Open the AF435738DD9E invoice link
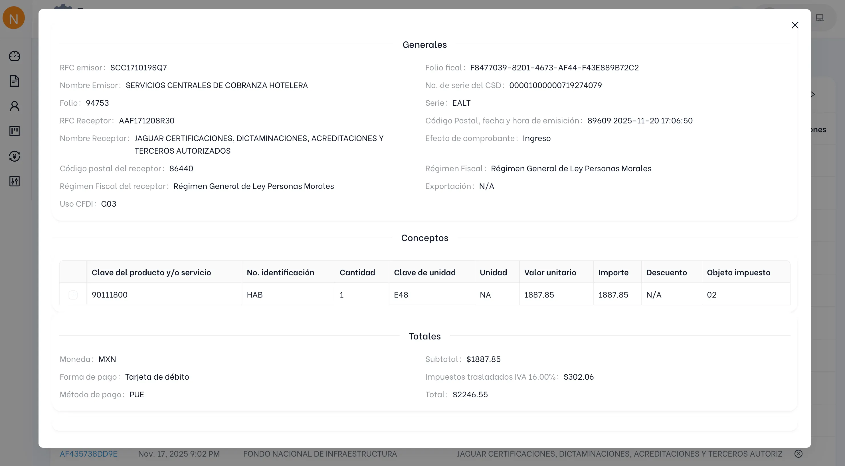This screenshot has width=845, height=466. (88, 454)
